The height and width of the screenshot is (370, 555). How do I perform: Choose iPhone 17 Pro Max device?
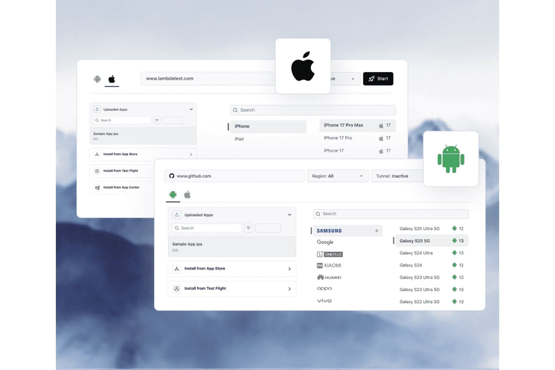tap(357, 125)
